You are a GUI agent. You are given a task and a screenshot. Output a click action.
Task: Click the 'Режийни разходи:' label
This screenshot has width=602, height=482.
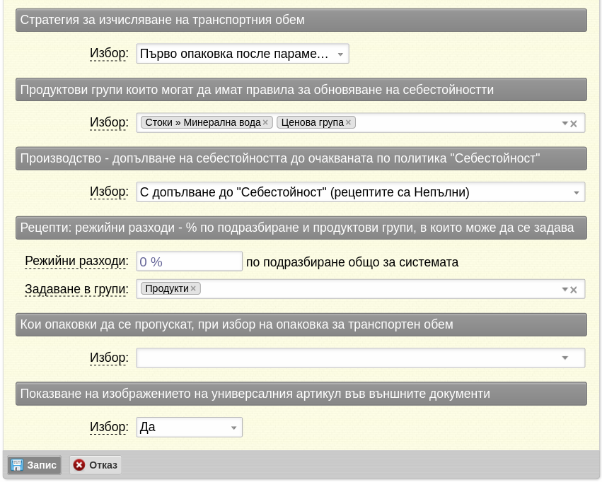[76, 261]
